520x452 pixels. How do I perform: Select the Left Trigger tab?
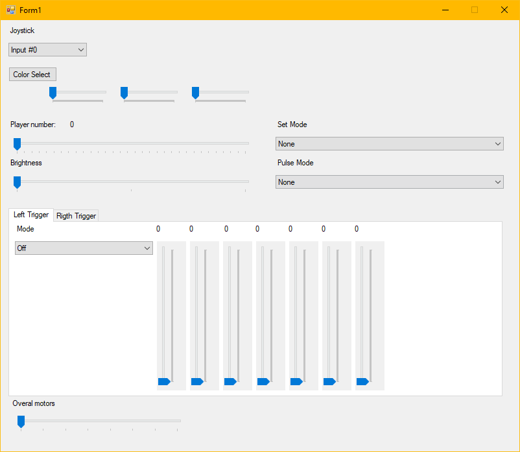(31, 215)
